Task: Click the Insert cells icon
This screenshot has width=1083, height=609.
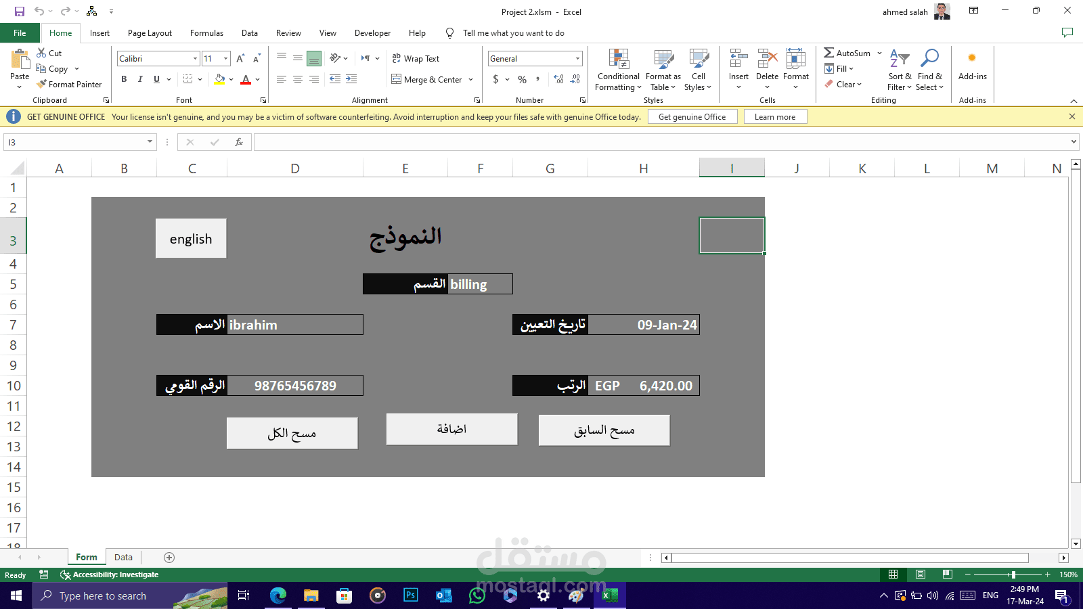Action: point(738,59)
